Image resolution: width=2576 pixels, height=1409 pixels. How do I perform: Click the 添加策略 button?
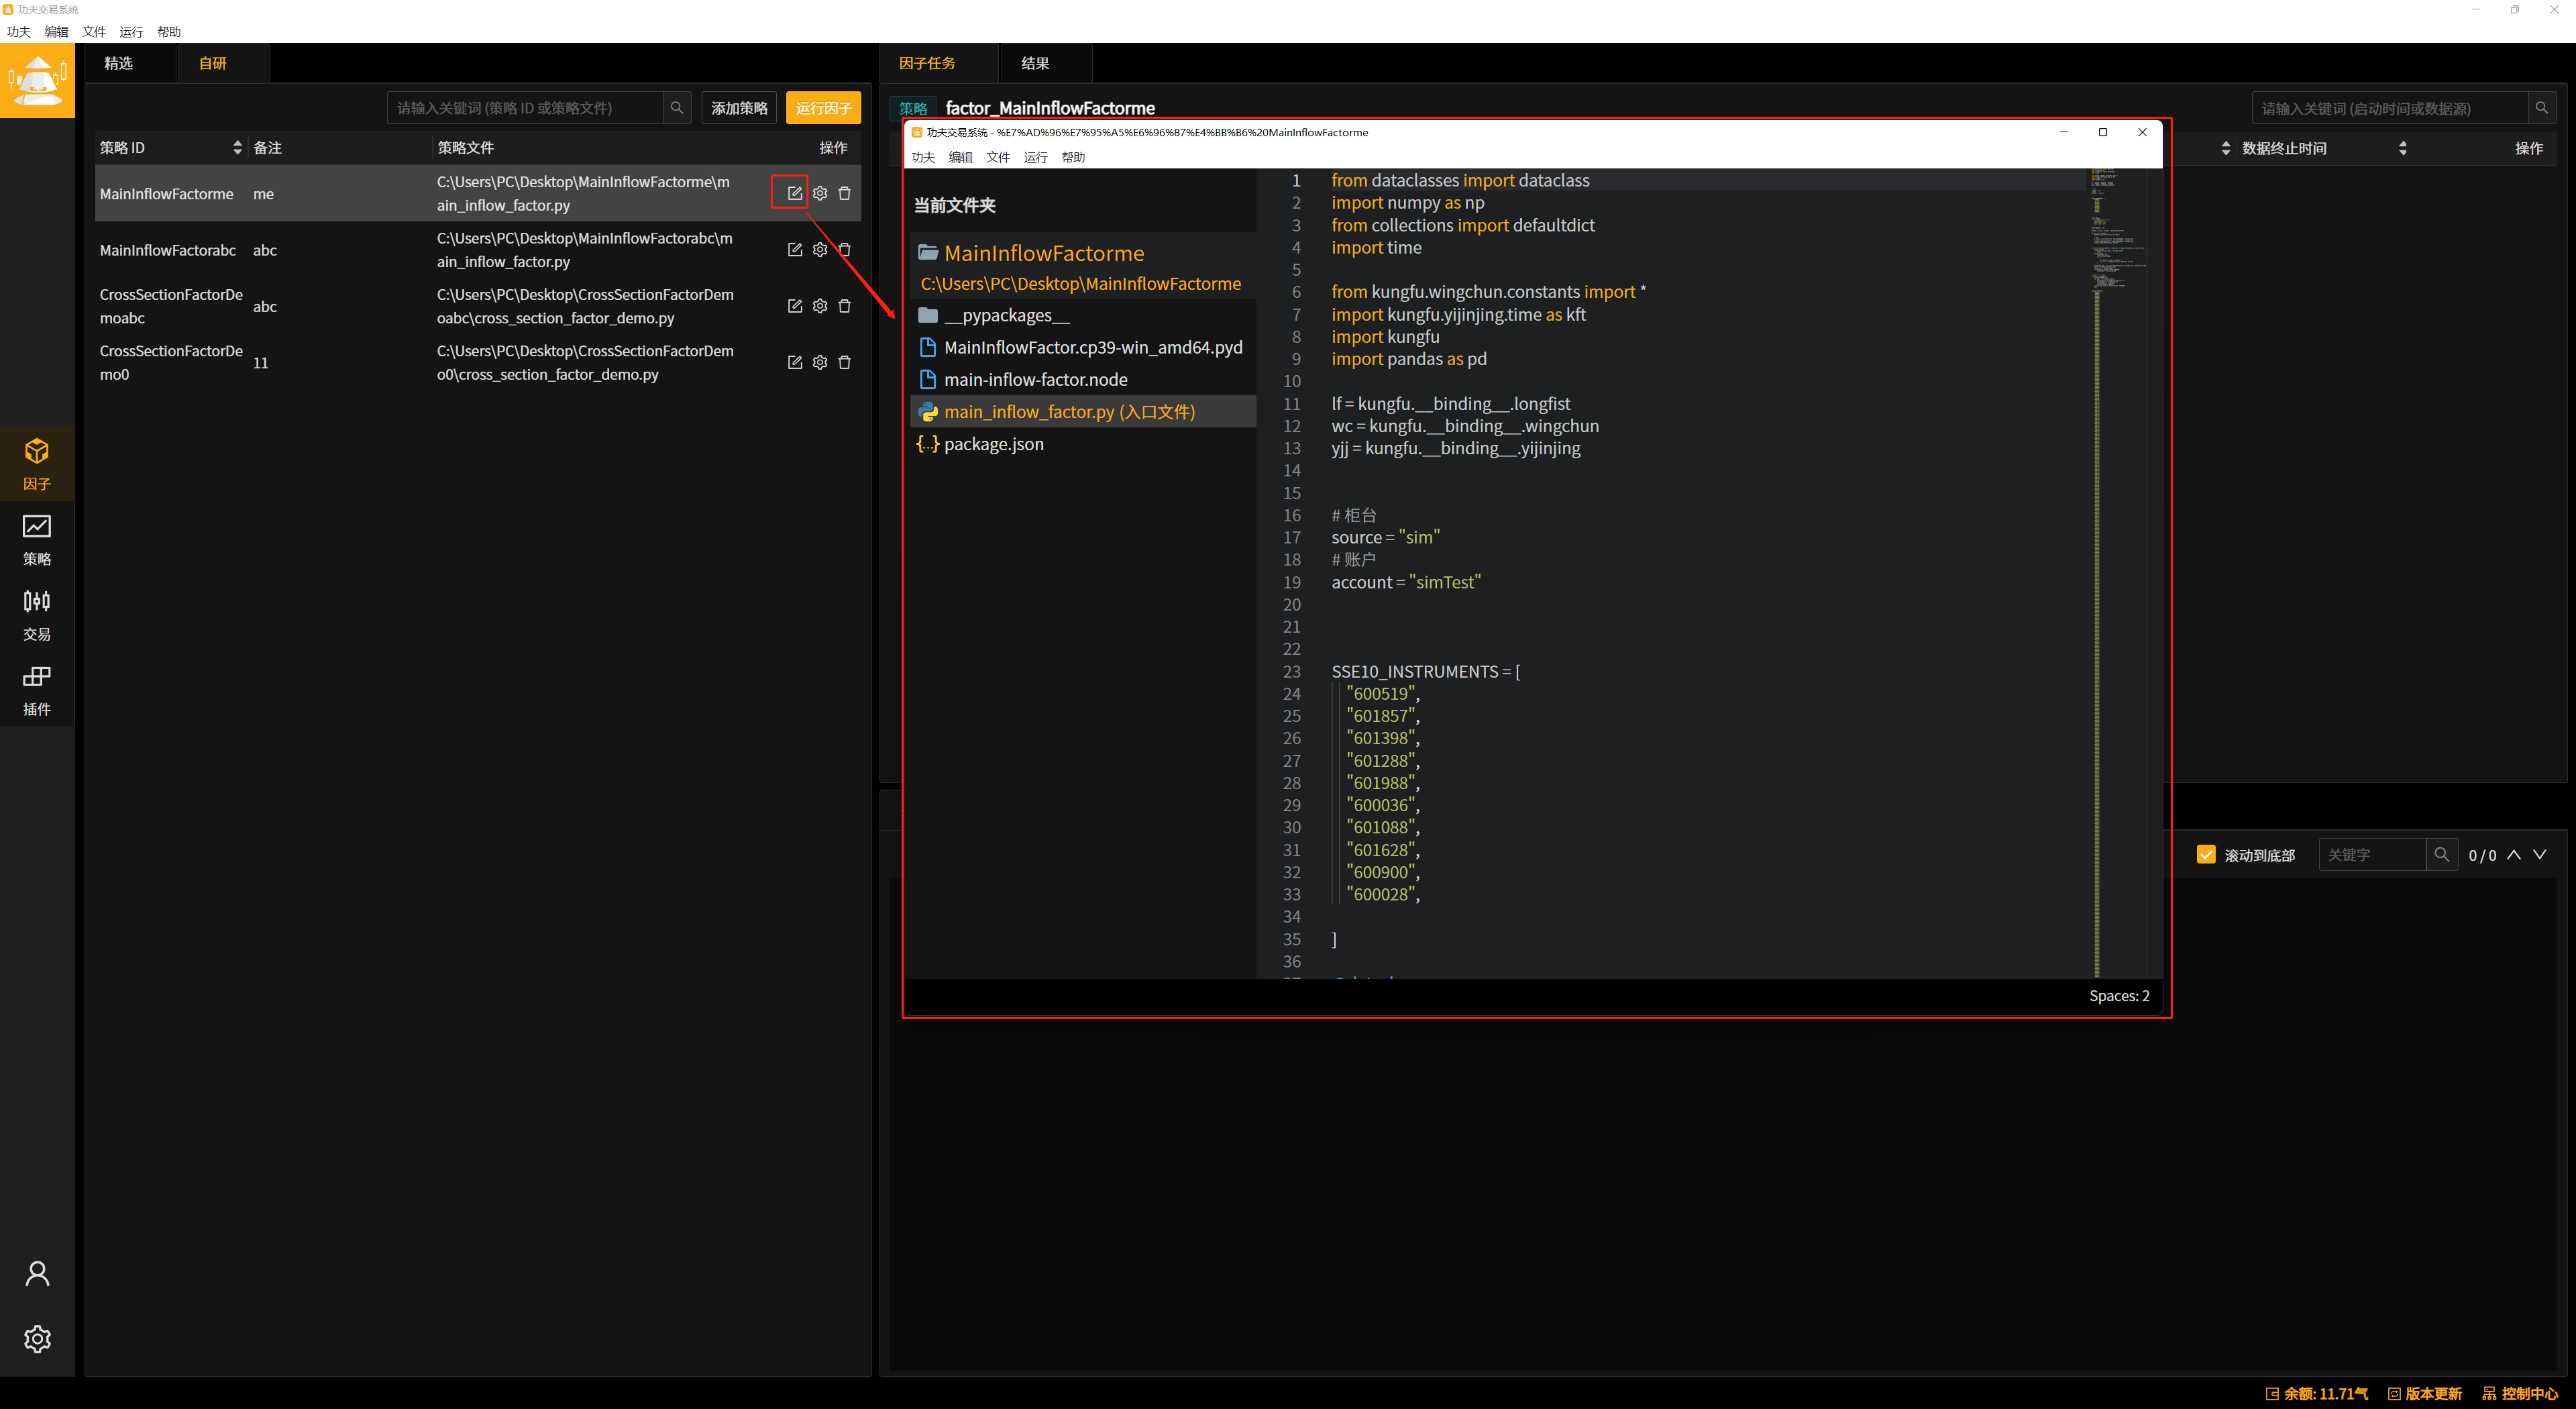coord(739,108)
